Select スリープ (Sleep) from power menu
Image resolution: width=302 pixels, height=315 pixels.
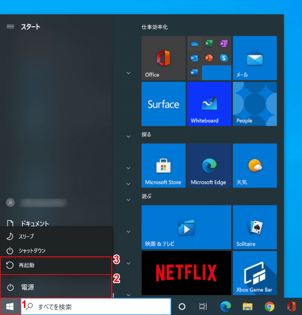pyautogui.click(x=56, y=236)
